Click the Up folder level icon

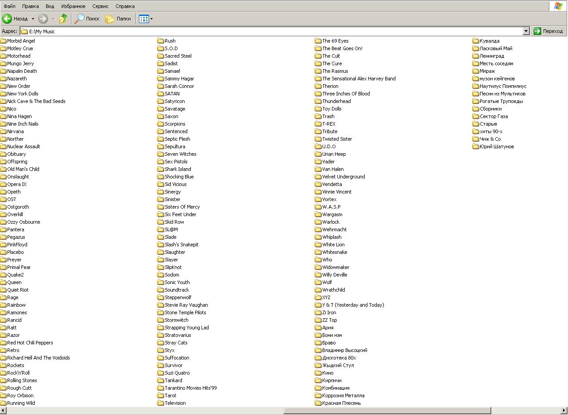(63, 19)
